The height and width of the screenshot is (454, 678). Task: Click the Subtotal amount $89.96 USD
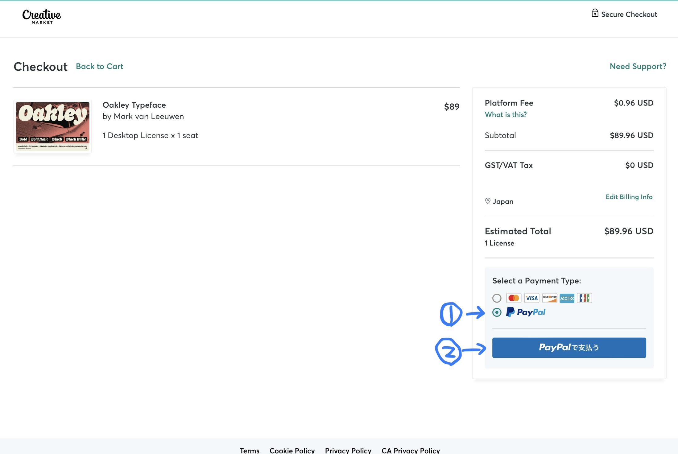coord(631,135)
